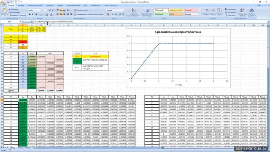The width and height of the screenshot is (270, 152).
Task: Activate Format Painter (Формат по образцу)
Action: [17, 15]
